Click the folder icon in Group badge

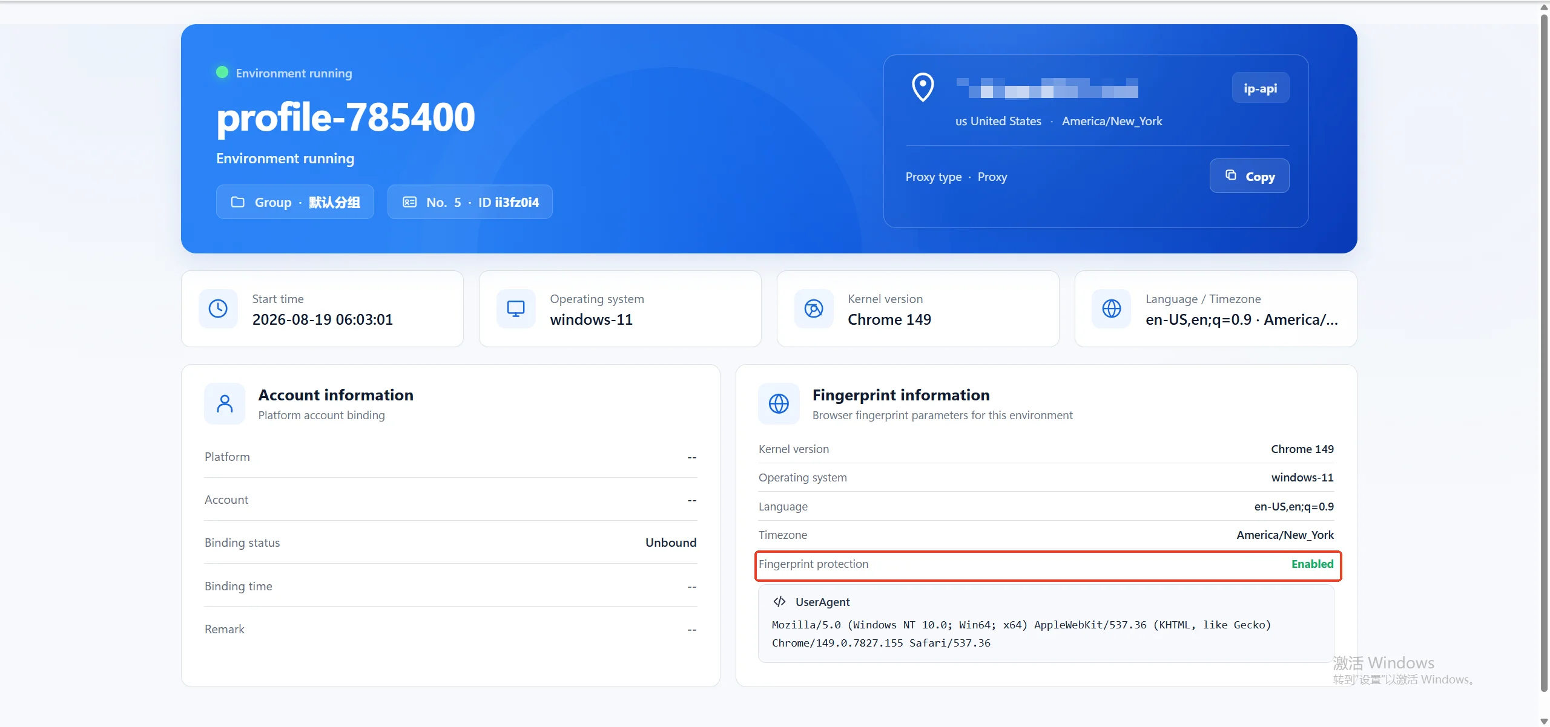pyautogui.click(x=238, y=202)
